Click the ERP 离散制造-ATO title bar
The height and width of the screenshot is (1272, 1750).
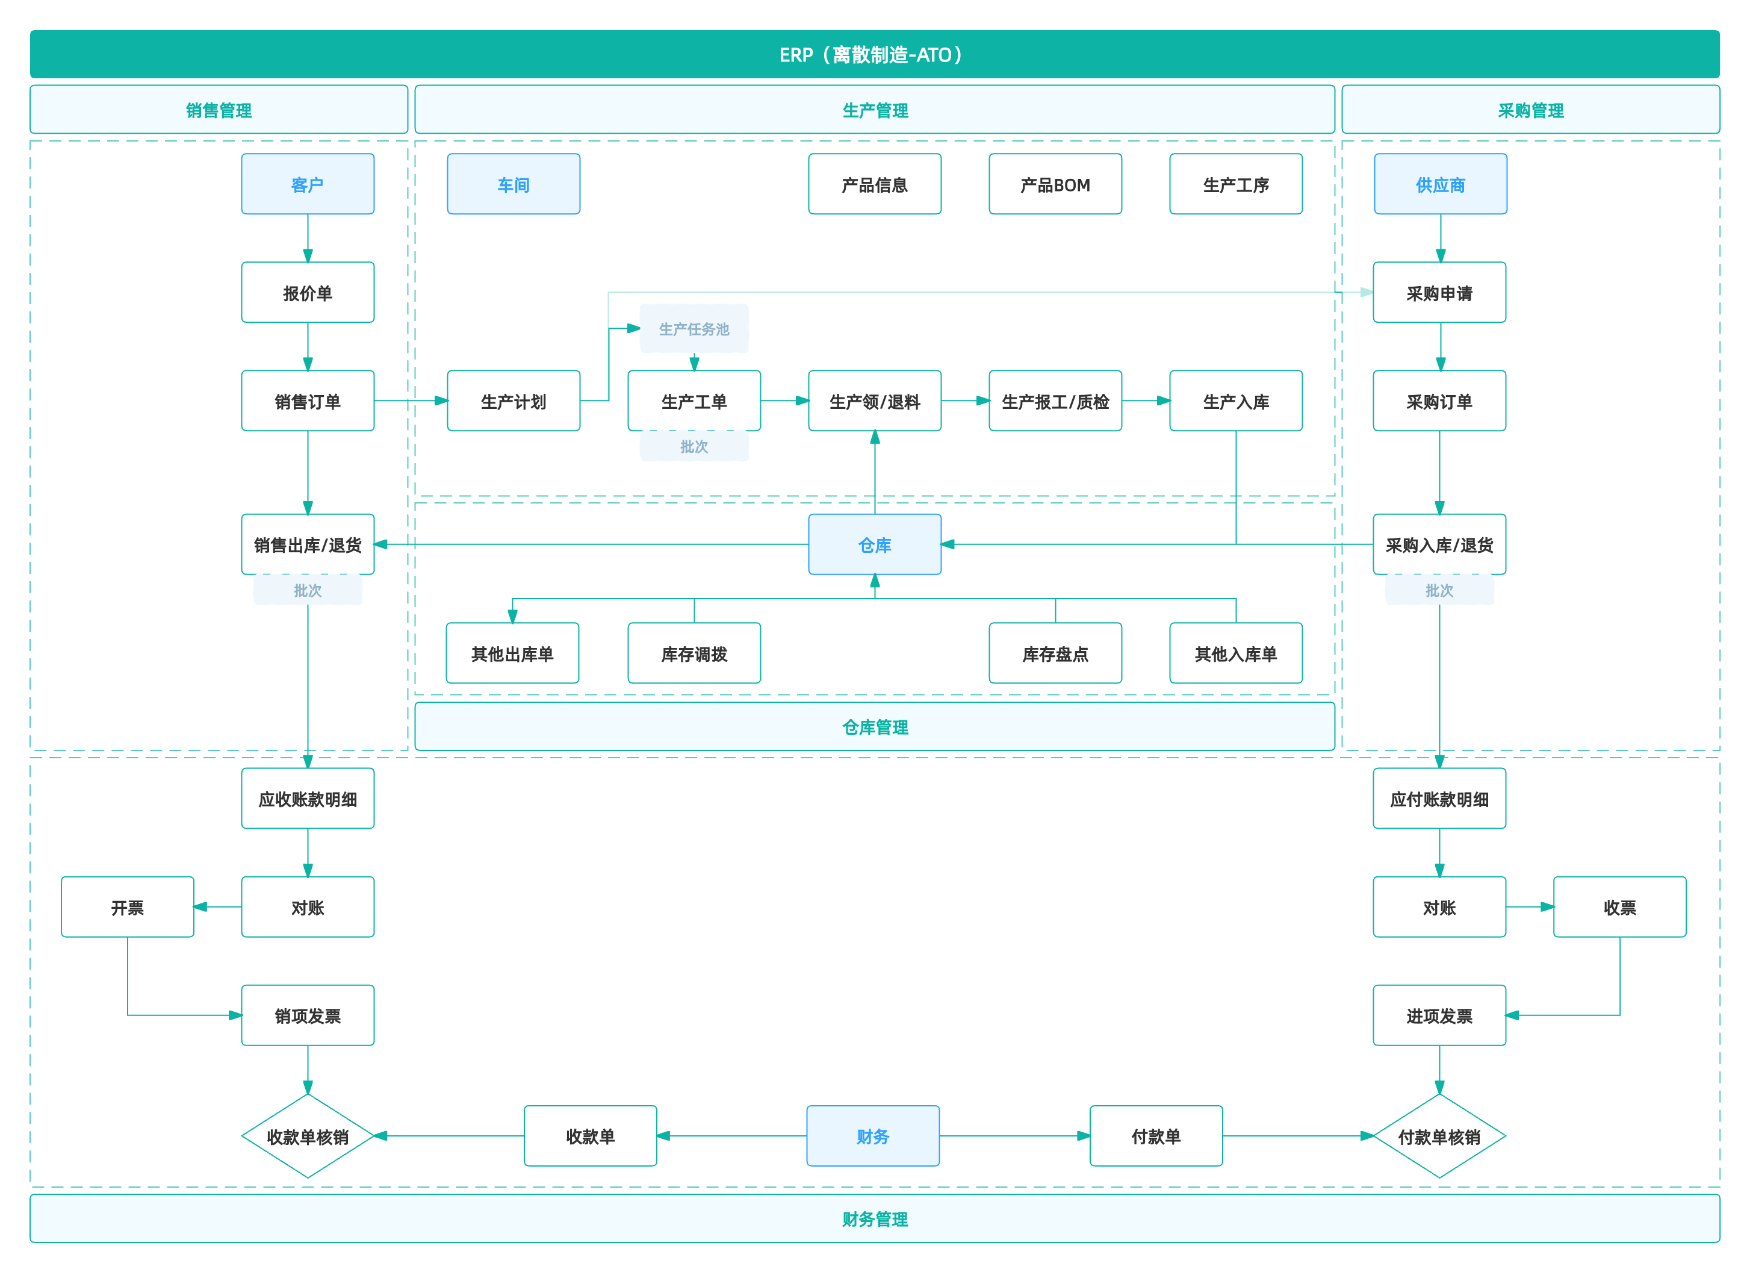(x=874, y=54)
